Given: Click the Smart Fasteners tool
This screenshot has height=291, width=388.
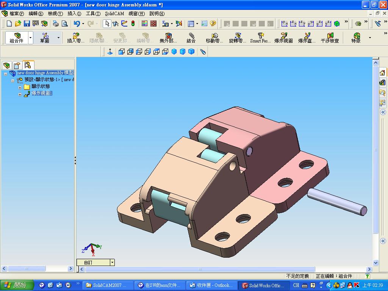Looking at the screenshot, I should (x=260, y=38).
